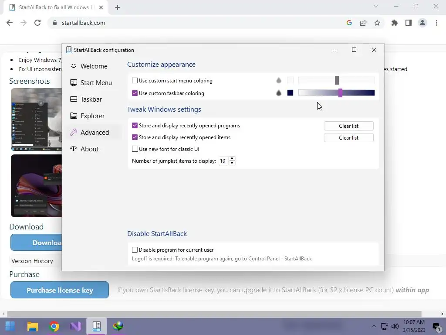Open the first webpage screenshot thumbnail
Screen dimensions: 446x335
37,120
